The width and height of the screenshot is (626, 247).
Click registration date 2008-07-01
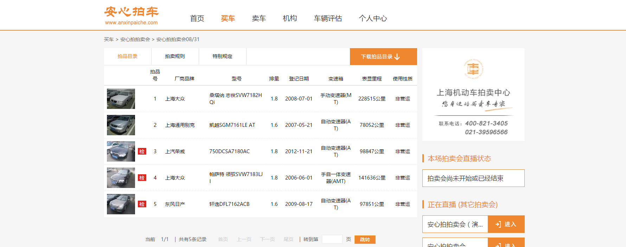tap(299, 99)
